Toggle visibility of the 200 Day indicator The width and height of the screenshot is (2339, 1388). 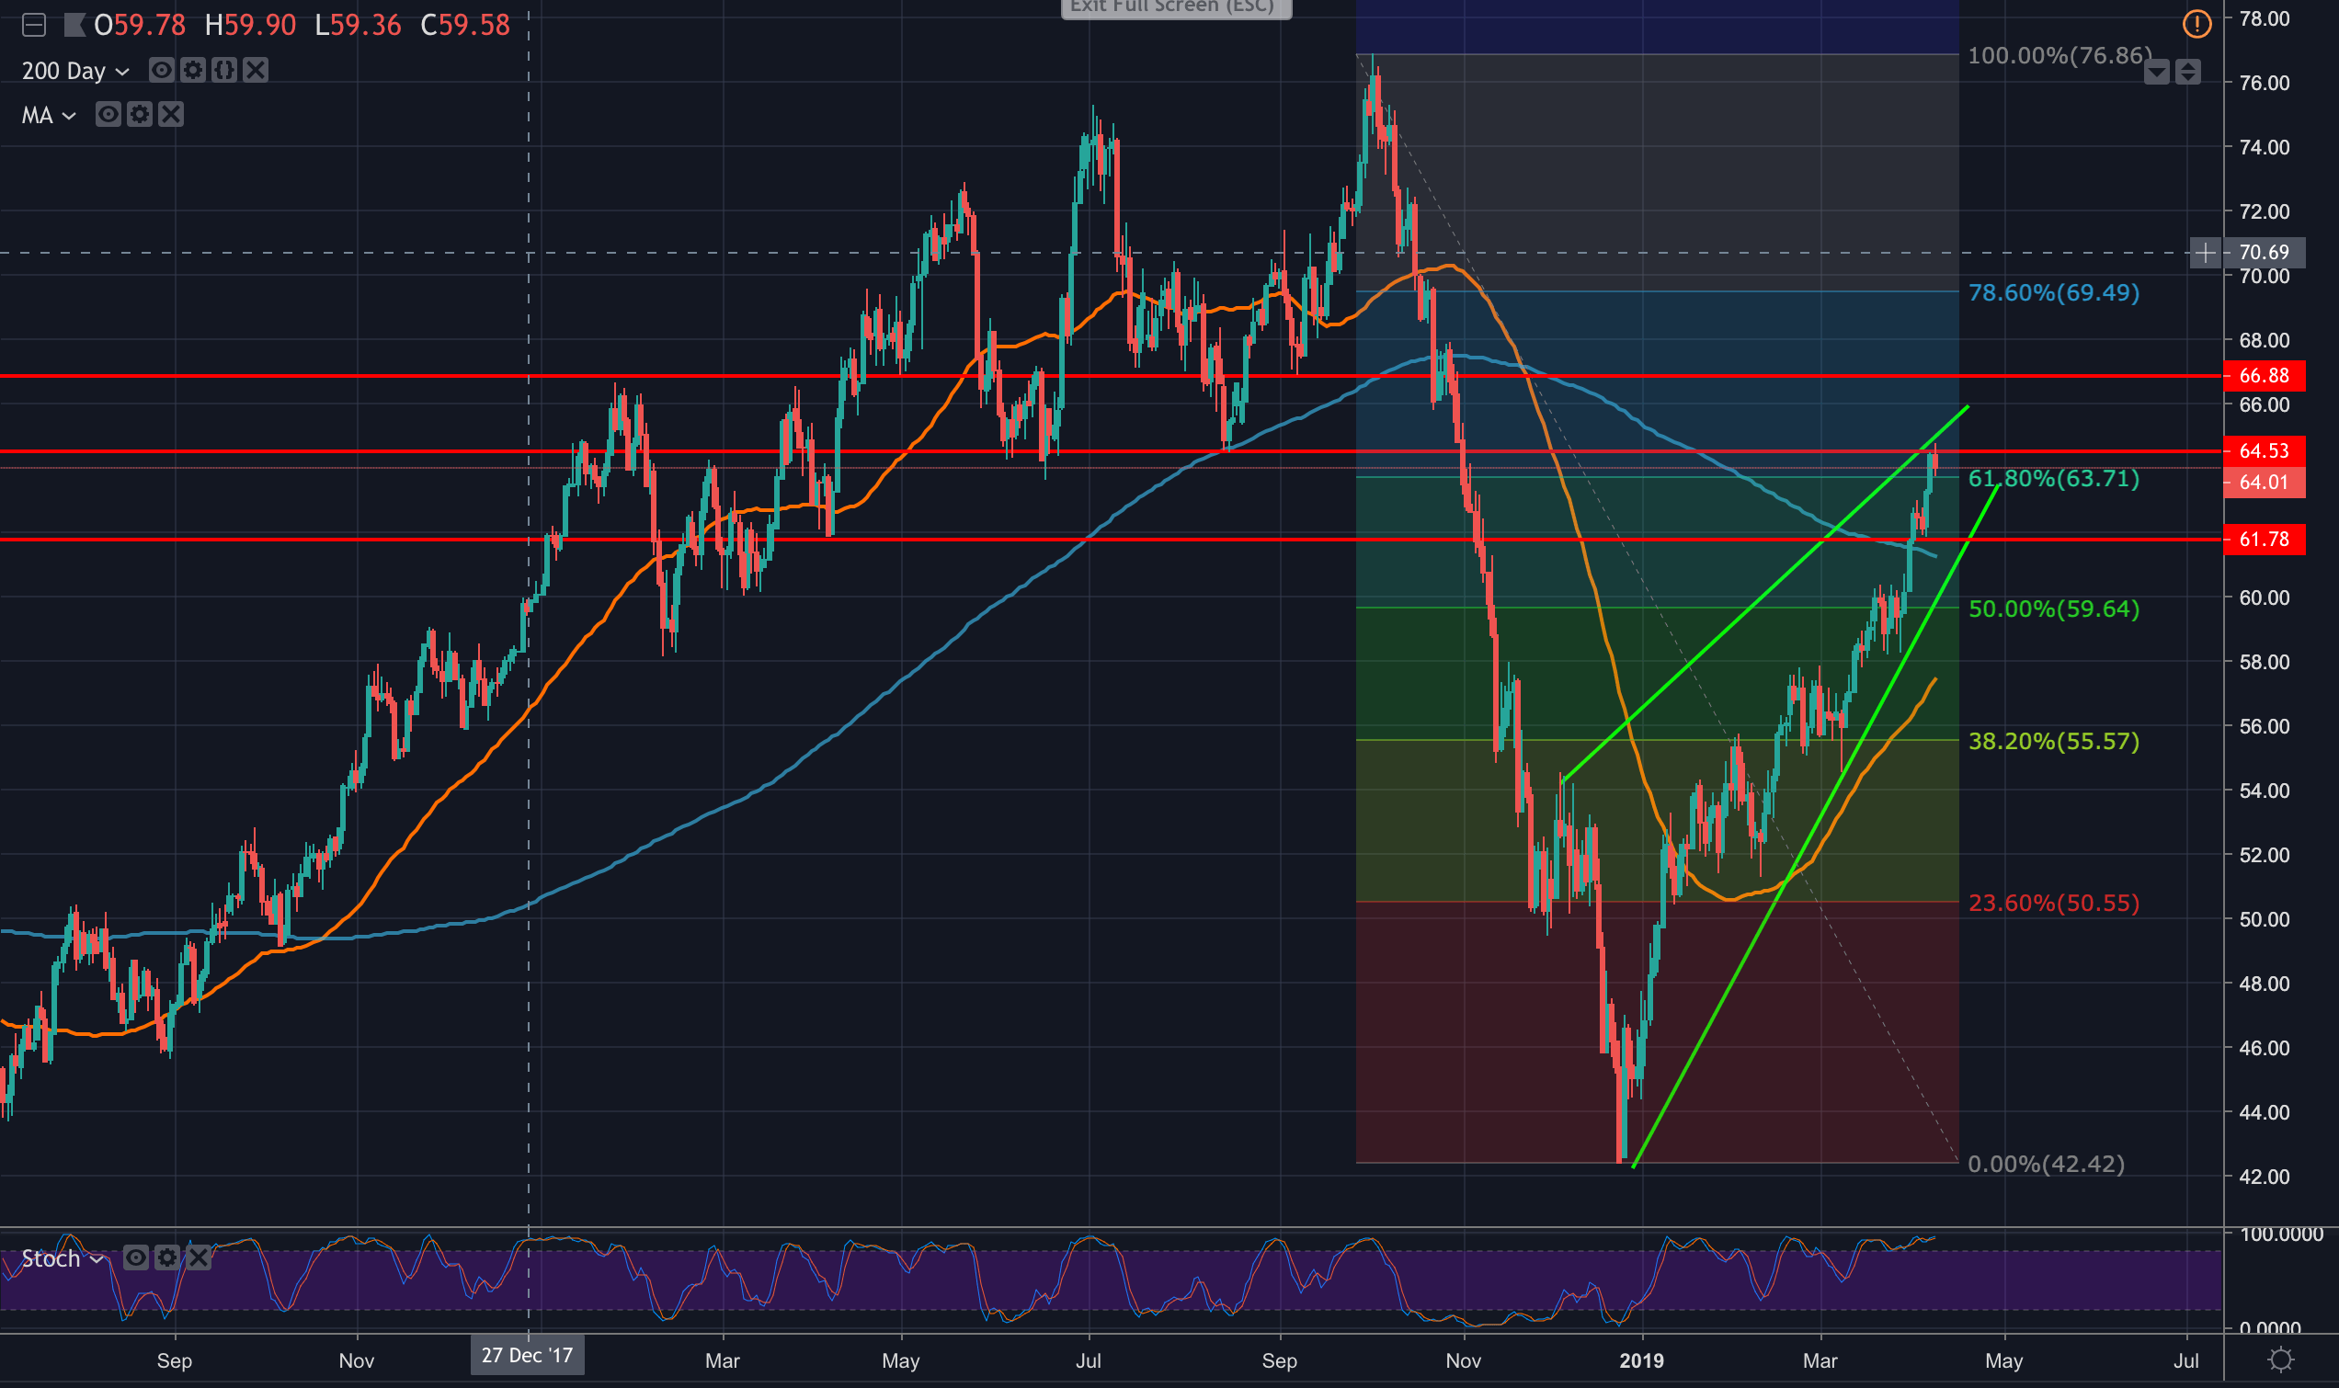pyautogui.click(x=161, y=70)
